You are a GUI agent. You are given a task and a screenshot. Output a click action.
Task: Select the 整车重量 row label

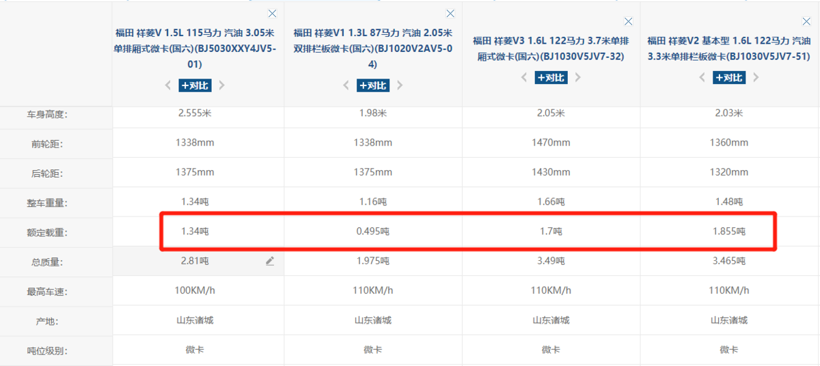(47, 203)
